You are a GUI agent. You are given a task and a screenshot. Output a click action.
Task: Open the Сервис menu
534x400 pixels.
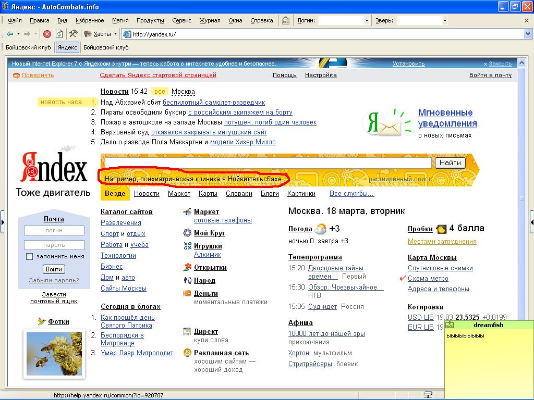(181, 20)
